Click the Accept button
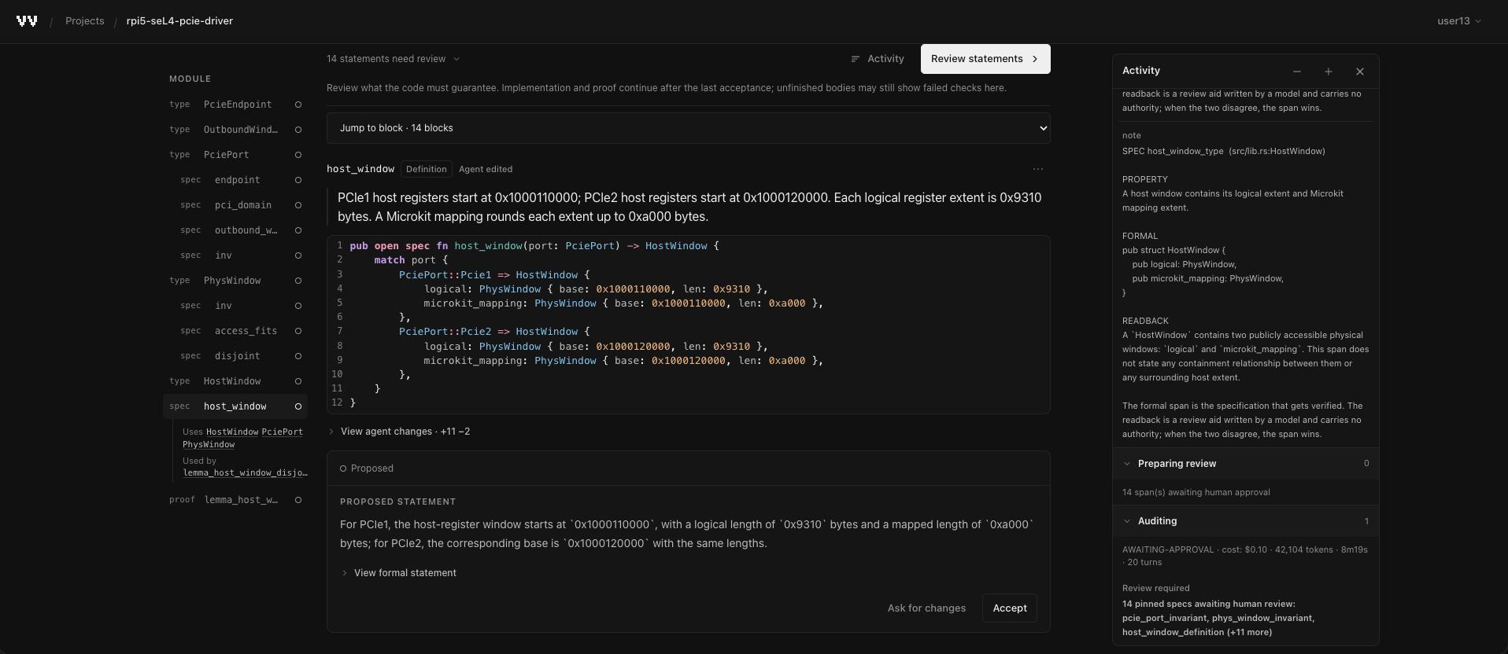Viewport: 1508px width, 654px height. (x=1010, y=608)
